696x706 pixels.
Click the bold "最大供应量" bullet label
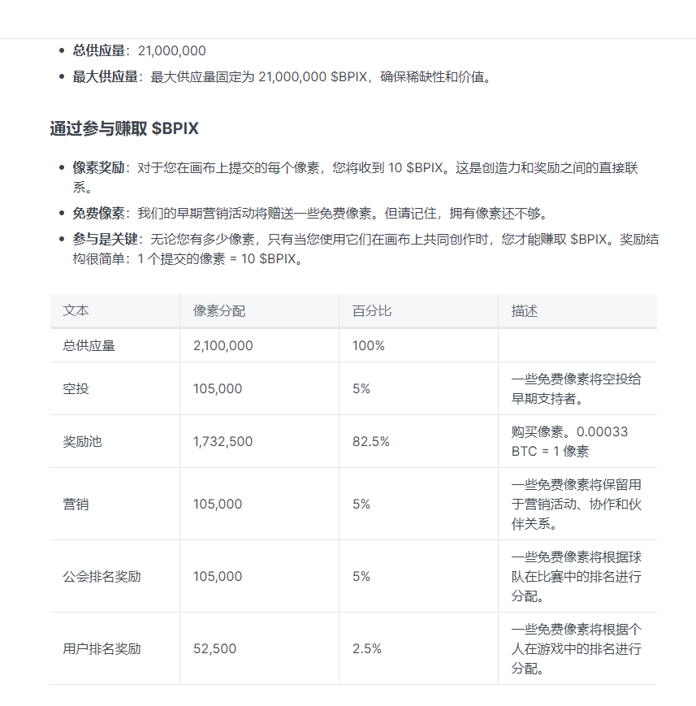[105, 77]
